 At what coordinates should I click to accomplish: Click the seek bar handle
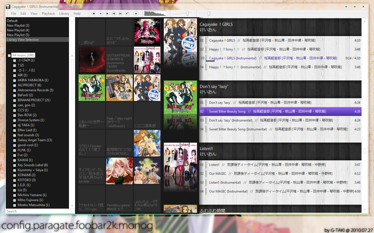[x=209, y=13]
